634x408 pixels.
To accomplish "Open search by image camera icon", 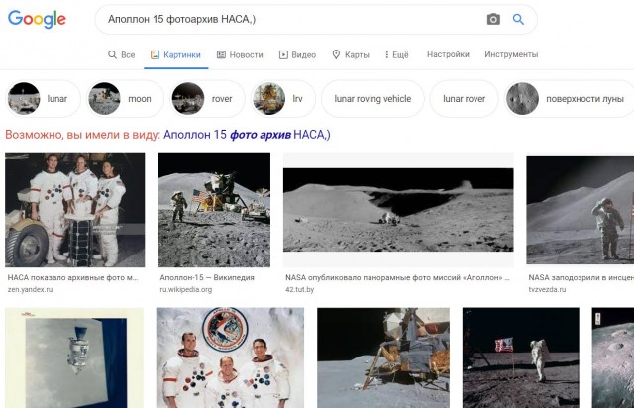I will click(493, 19).
